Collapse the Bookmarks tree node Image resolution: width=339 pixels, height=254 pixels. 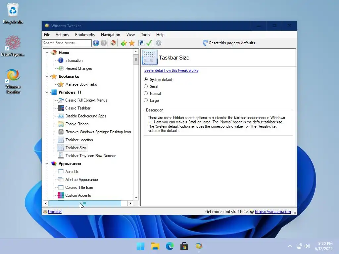(47, 76)
